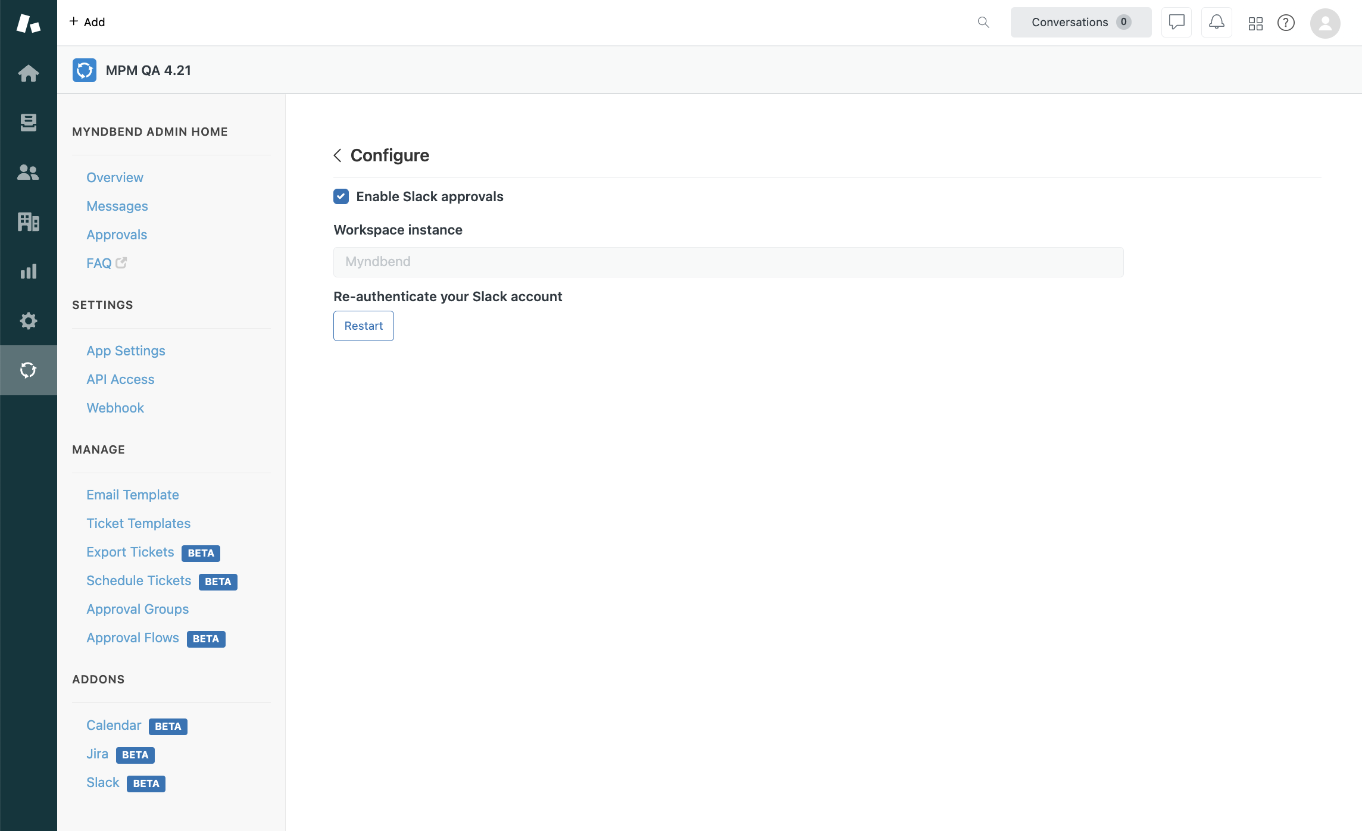Click the Restart button
1362x831 pixels.
point(364,326)
